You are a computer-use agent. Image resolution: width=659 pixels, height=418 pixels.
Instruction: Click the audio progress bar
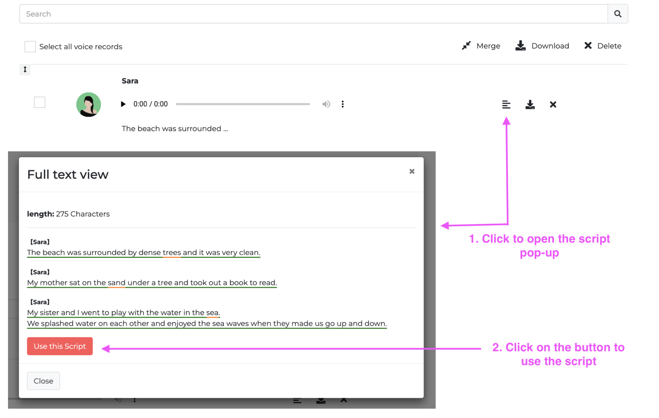pos(243,104)
